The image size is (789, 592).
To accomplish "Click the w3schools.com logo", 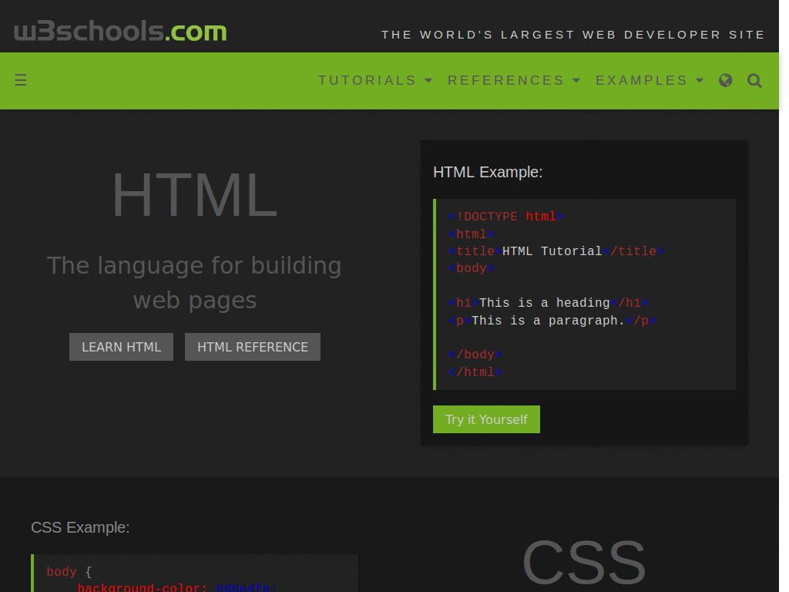I will pos(120,31).
